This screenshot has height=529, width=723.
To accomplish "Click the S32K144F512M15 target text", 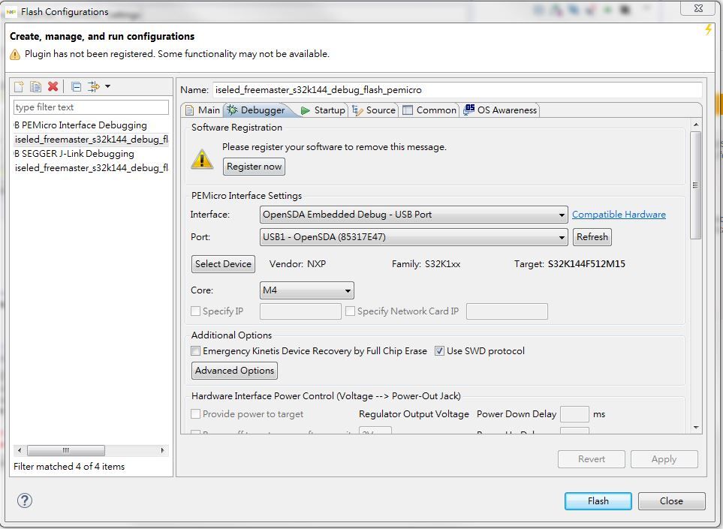I will click(x=586, y=264).
